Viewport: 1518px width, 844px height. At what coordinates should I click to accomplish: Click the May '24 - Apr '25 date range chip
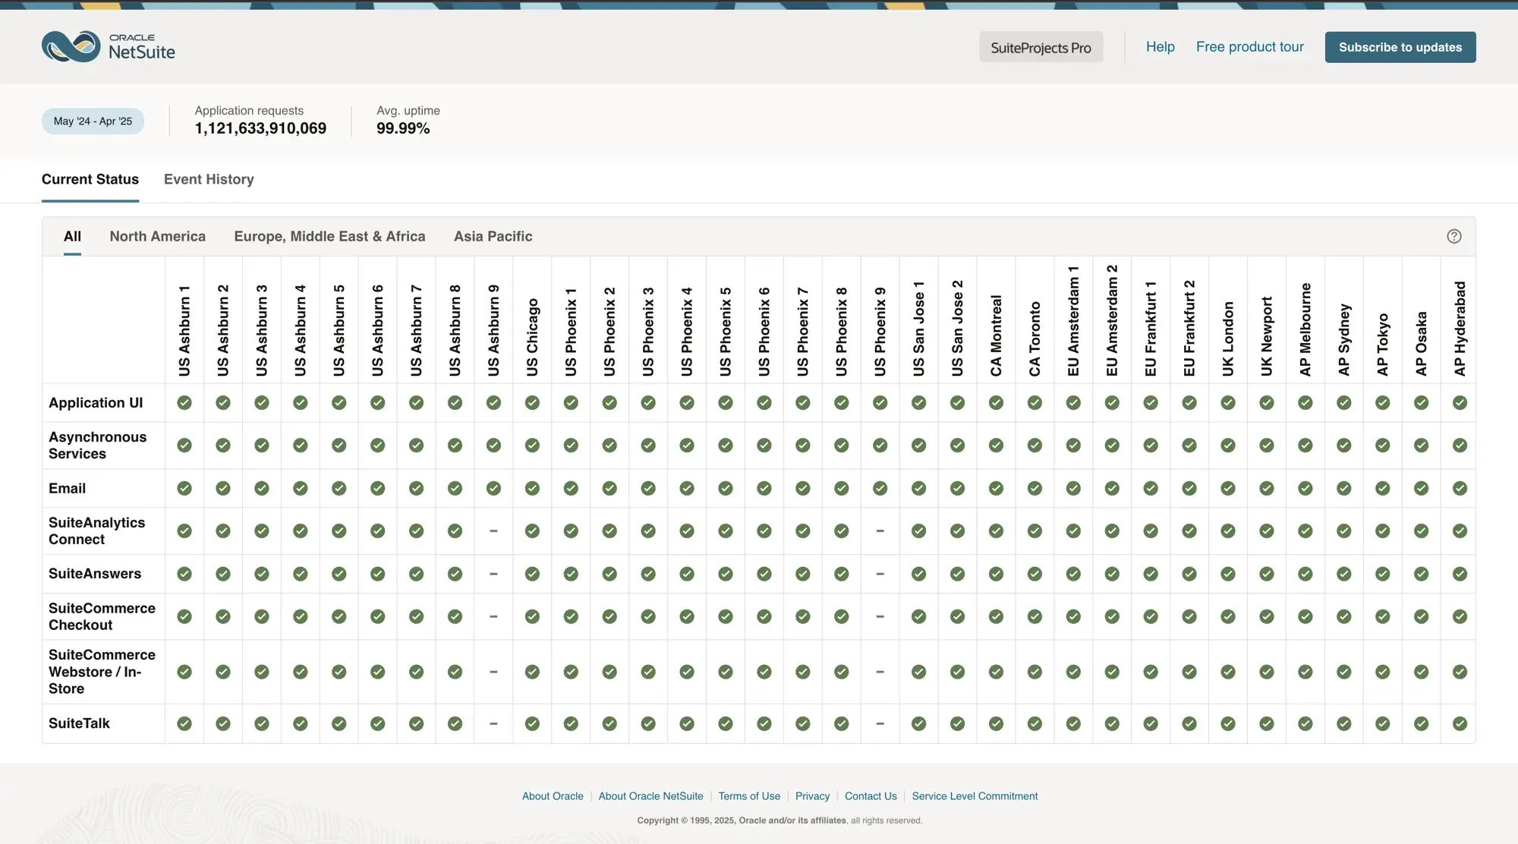pyautogui.click(x=93, y=121)
